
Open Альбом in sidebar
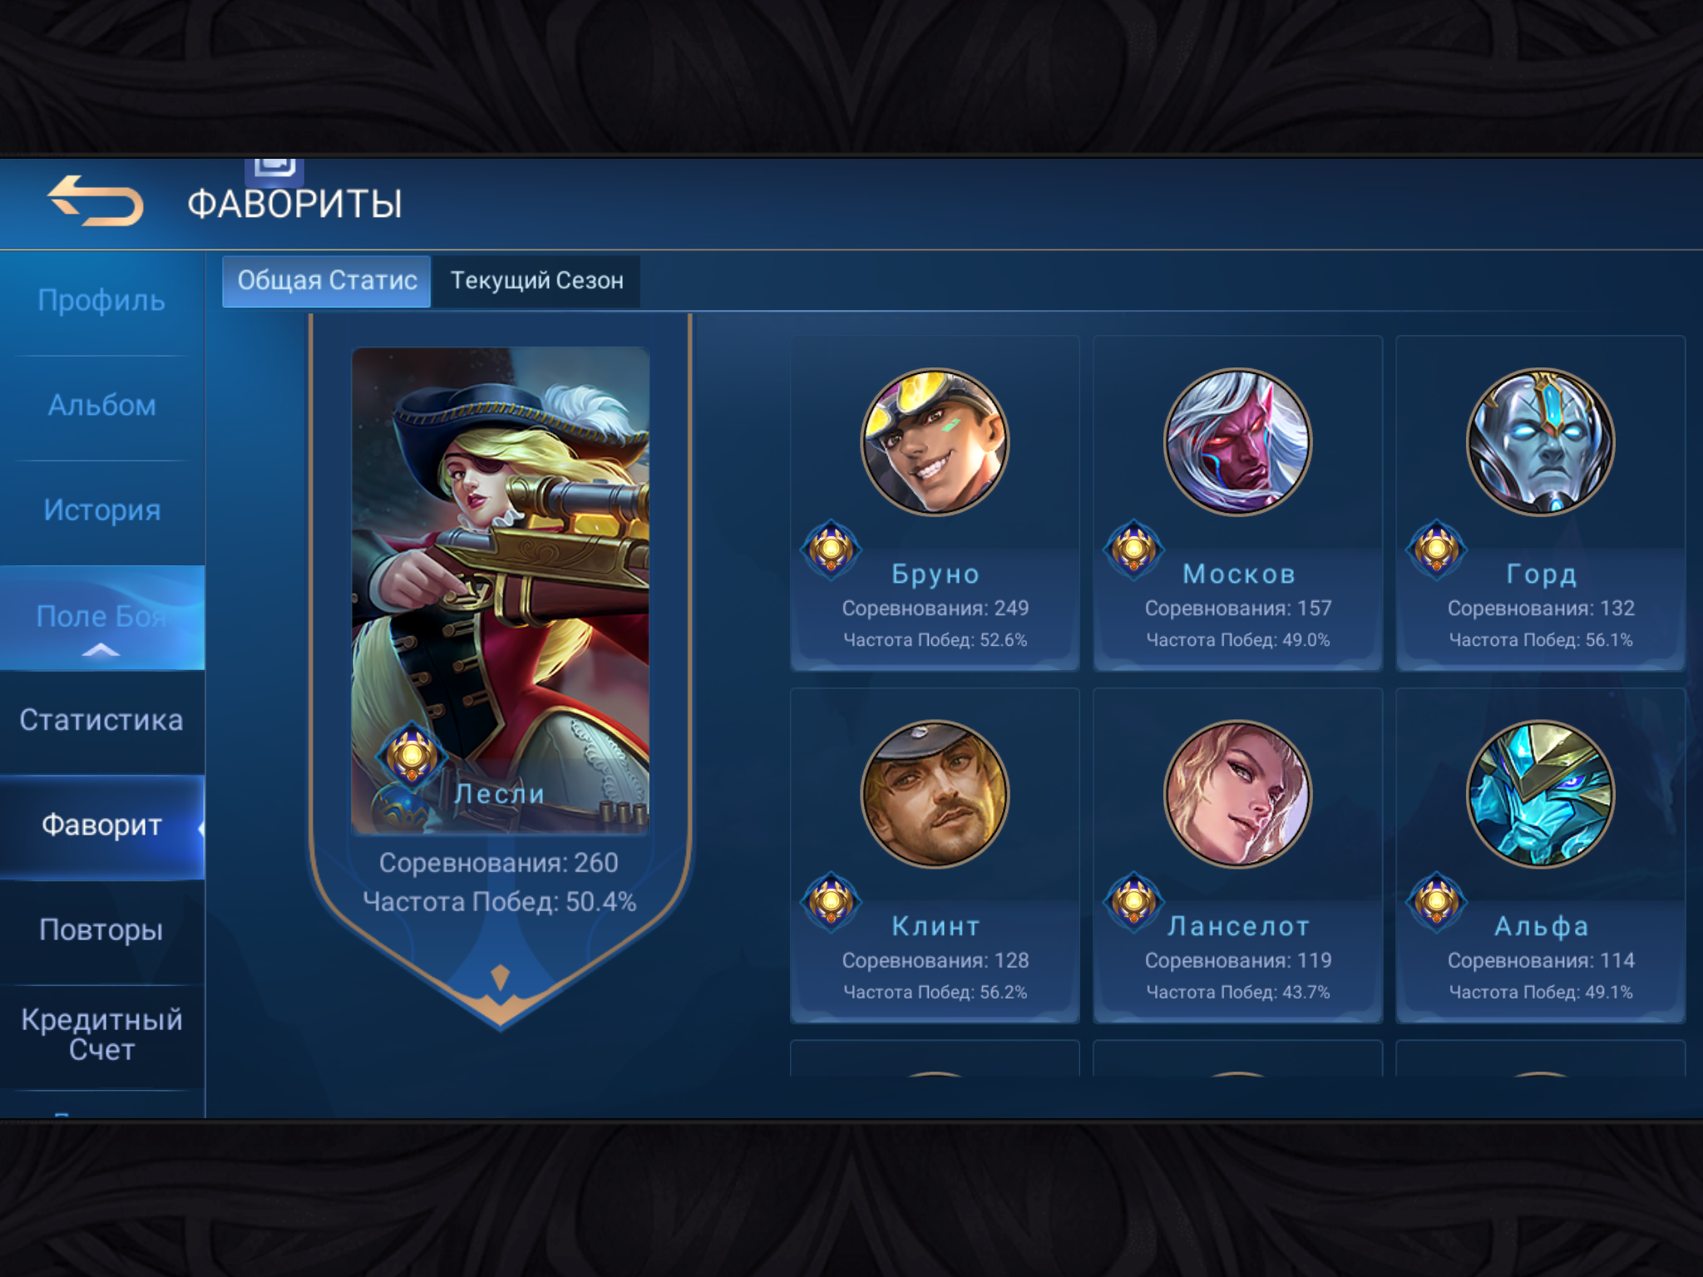tap(101, 406)
